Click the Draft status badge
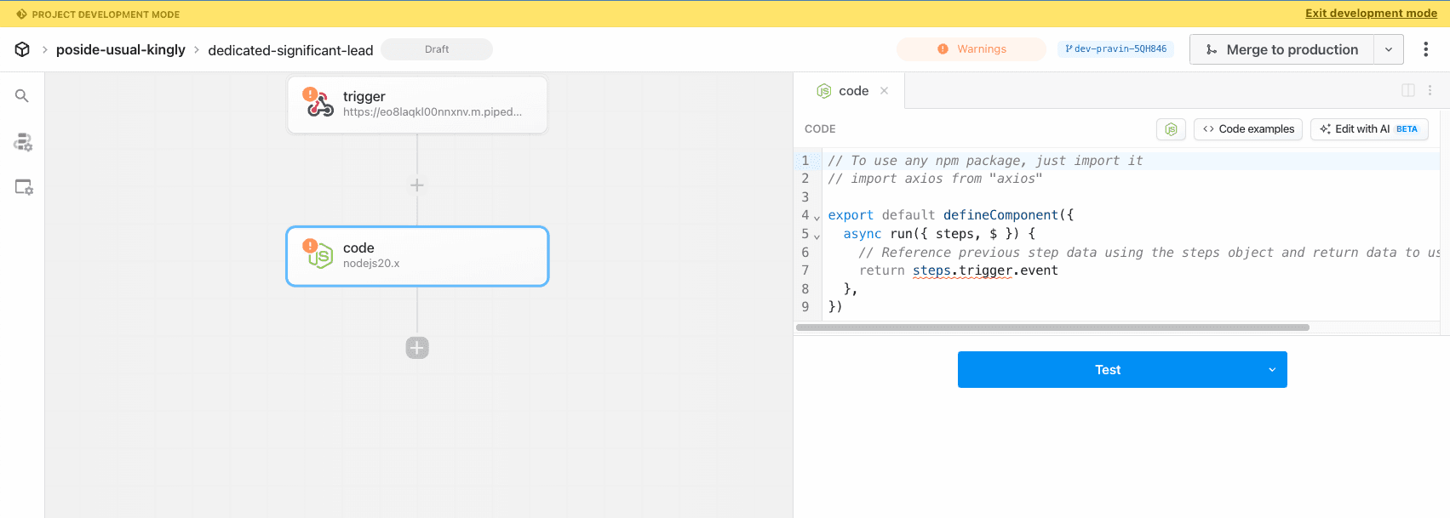Image resolution: width=1450 pixels, height=518 pixels. coord(437,49)
